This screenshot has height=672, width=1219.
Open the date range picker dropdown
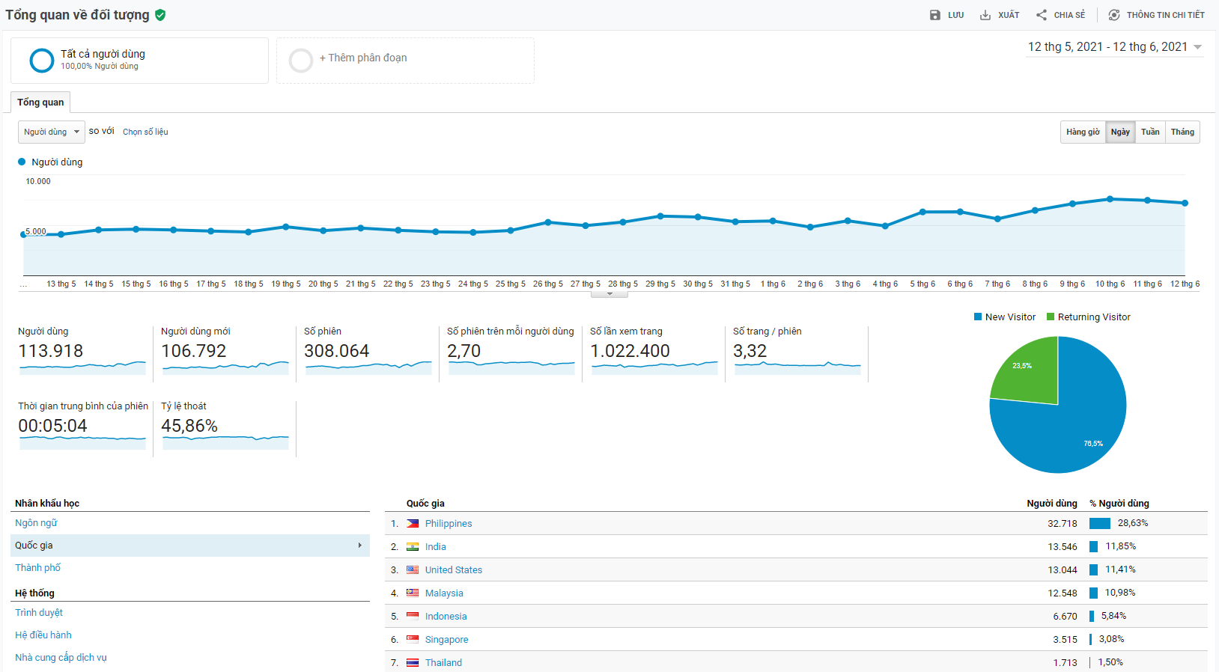(1114, 47)
